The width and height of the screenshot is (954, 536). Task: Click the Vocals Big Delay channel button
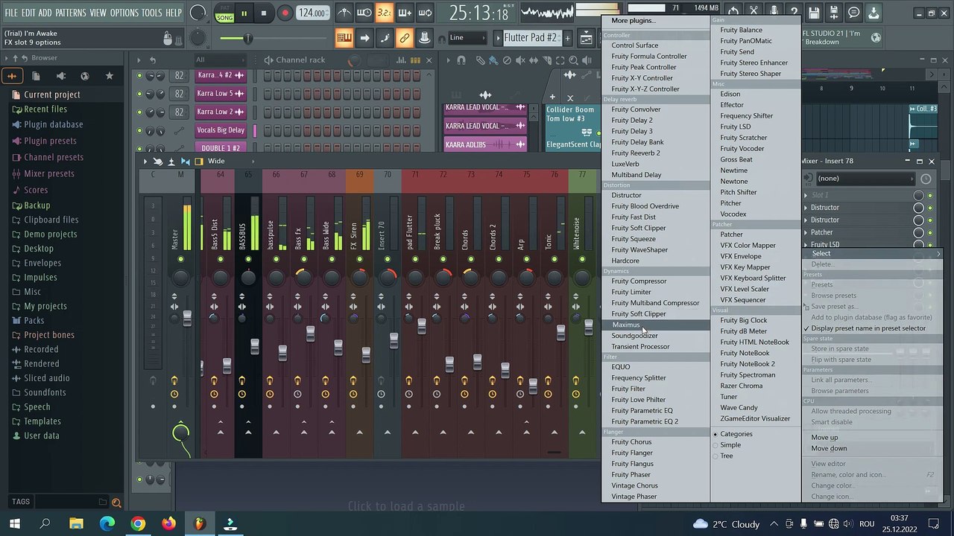(x=221, y=130)
